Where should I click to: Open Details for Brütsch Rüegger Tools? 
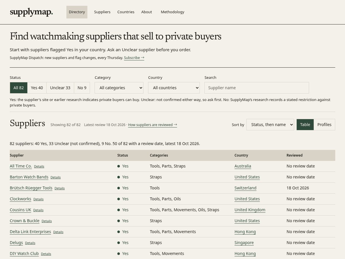click(60, 188)
